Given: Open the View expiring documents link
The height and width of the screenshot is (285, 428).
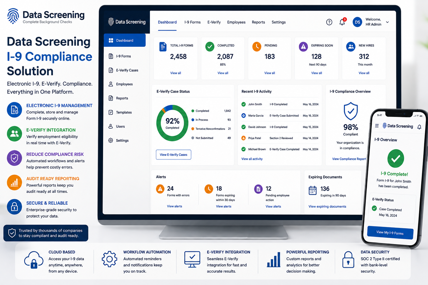Looking at the screenshot, I should click(327, 207).
